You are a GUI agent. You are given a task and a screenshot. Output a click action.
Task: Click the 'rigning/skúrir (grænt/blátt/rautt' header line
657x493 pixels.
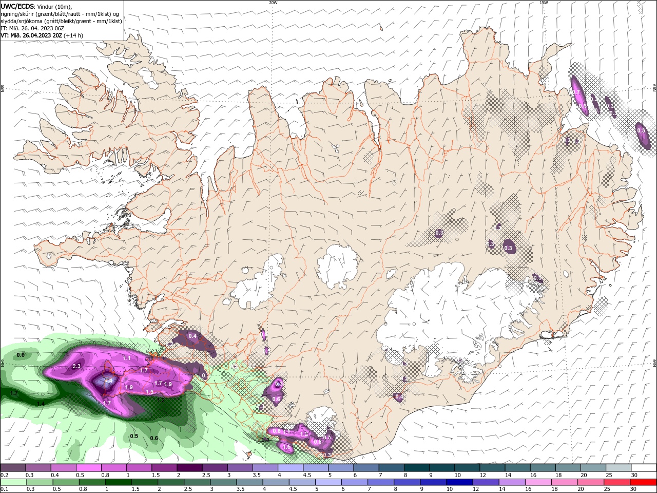60,14
